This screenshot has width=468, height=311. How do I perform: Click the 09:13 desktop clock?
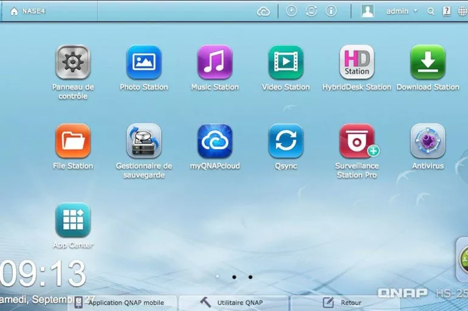(43, 273)
